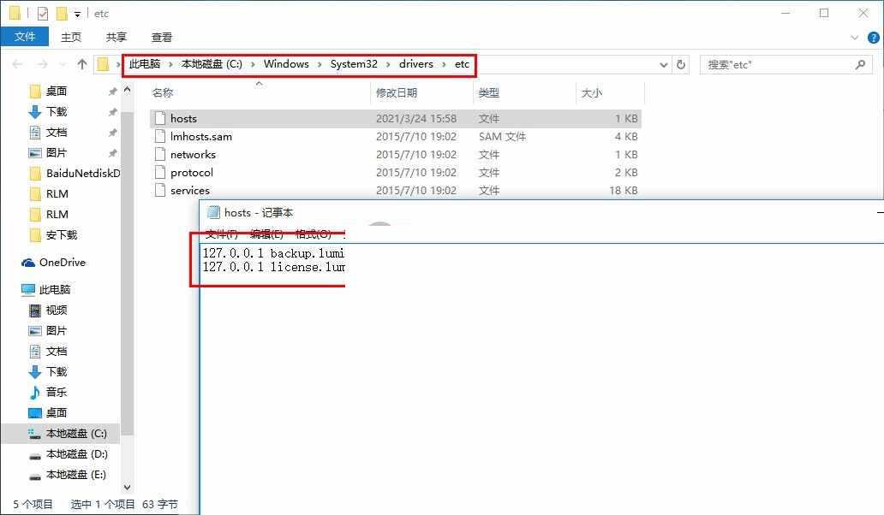Expand the ribbon using the chevron
Screen dimensions: 884x515
pos(854,38)
